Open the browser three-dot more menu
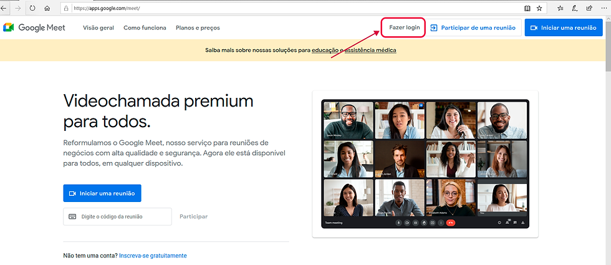 604,7
